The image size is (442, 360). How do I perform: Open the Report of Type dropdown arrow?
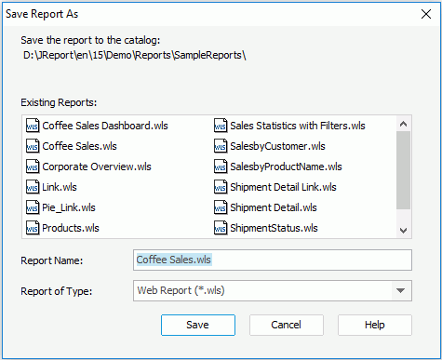click(401, 290)
